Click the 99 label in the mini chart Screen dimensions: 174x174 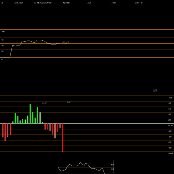tap(112, 165)
